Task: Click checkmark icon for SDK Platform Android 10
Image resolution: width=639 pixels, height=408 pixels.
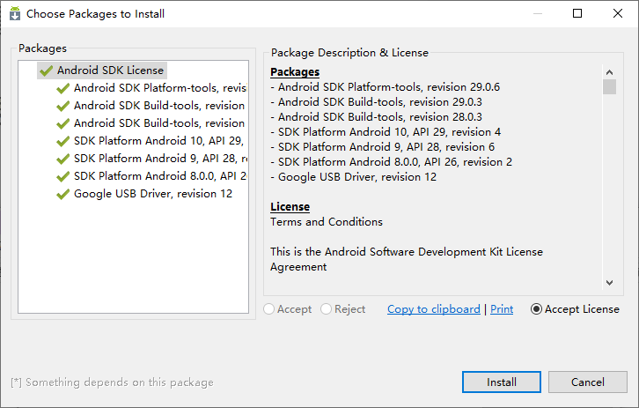Action: tap(62, 141)
